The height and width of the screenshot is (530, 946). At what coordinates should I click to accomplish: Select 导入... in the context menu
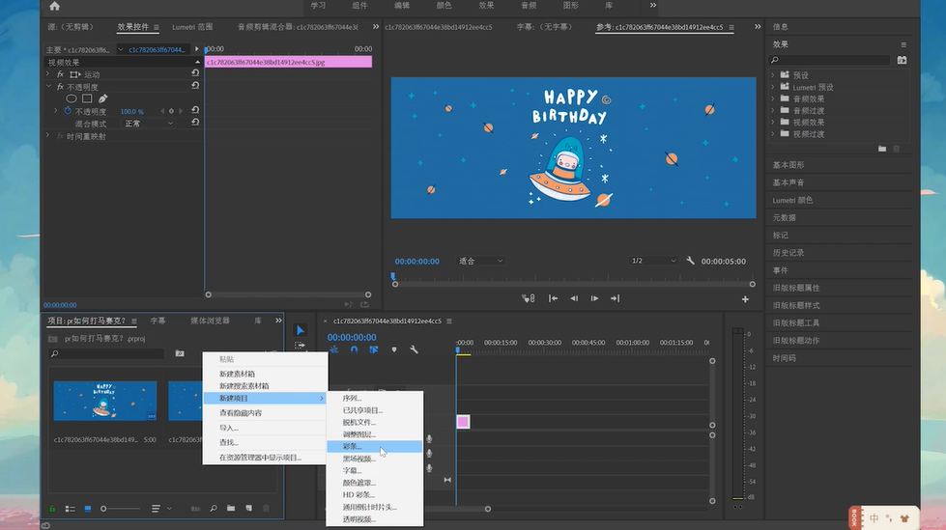(266, 428)
